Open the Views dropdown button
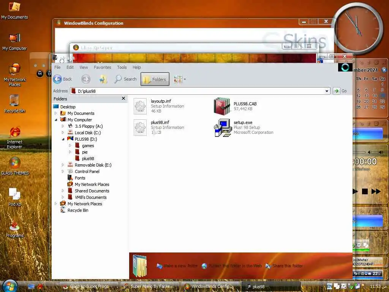 tap(180, 79)
